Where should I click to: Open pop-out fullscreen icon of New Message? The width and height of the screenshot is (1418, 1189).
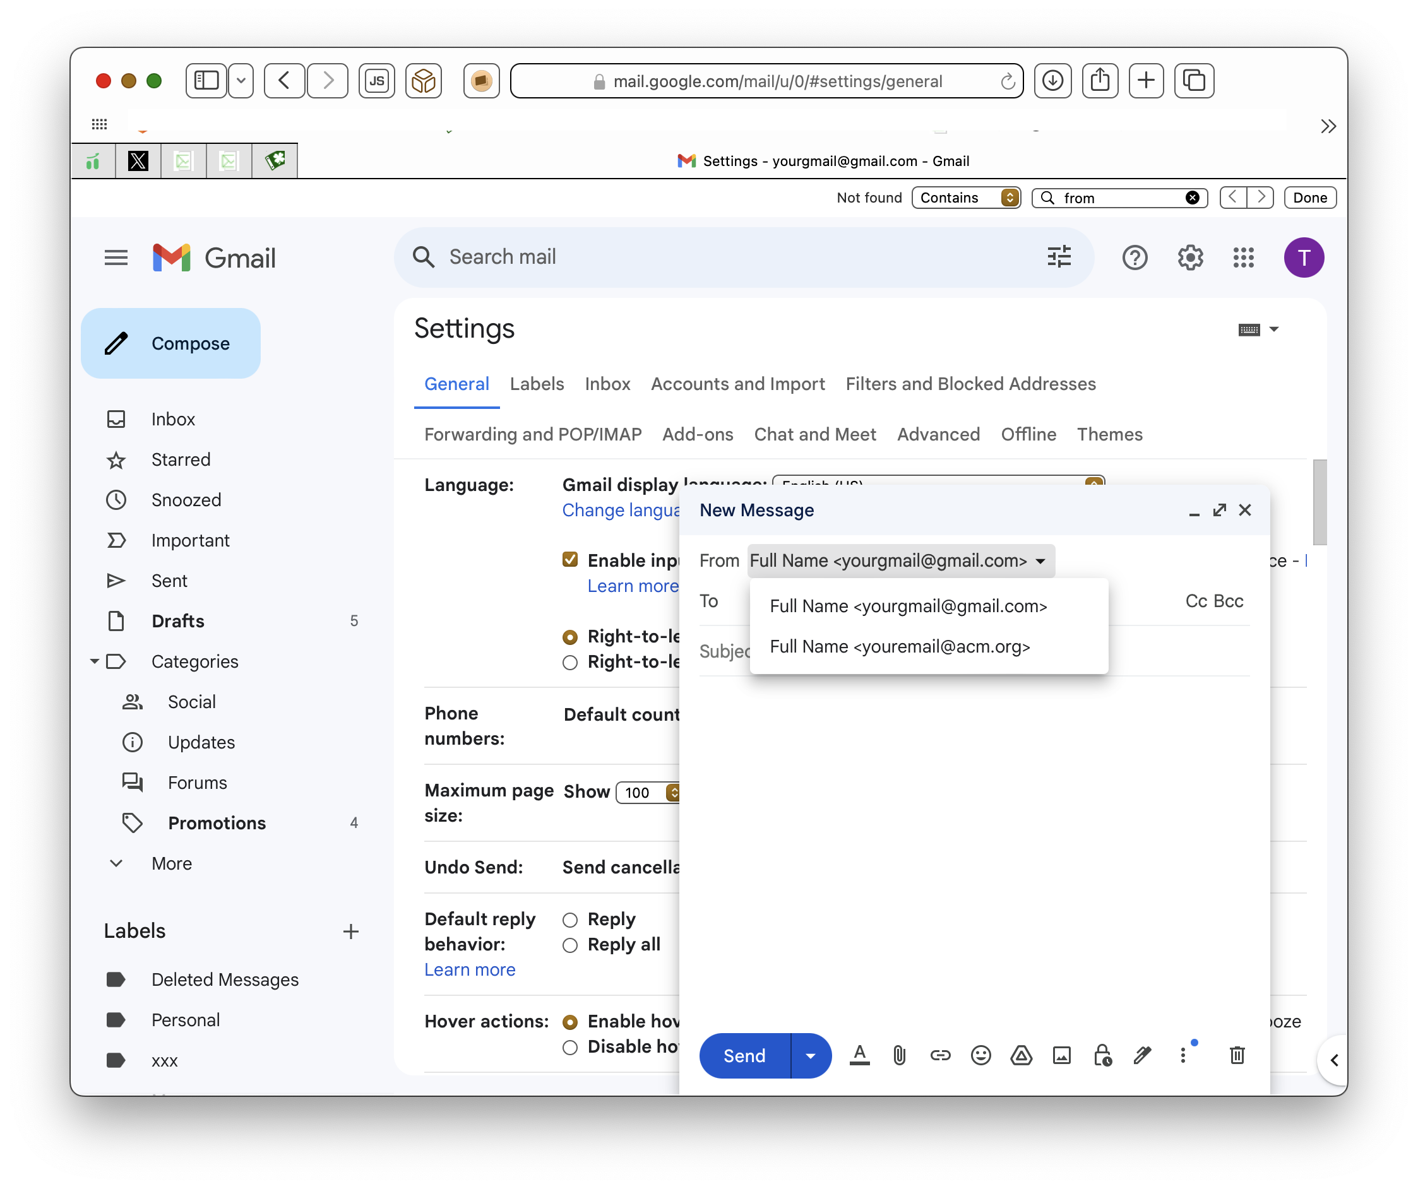(x=1218, y=510)
